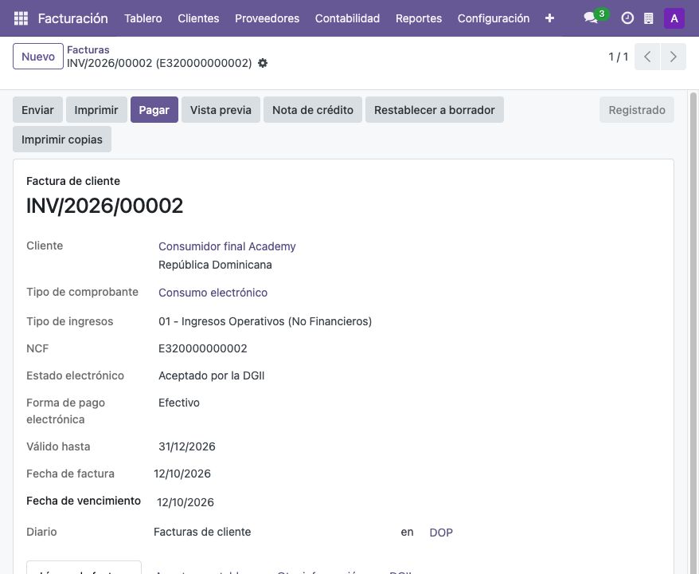Click the Facturación app title
This screenshot has width=699, height=574.
72,18
